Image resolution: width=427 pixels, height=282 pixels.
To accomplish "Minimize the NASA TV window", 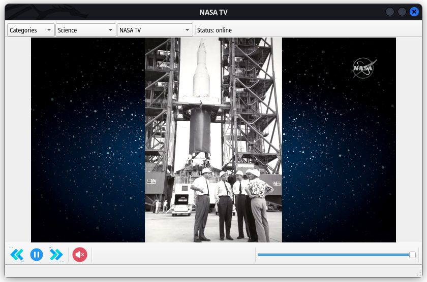I will [390, 12].
